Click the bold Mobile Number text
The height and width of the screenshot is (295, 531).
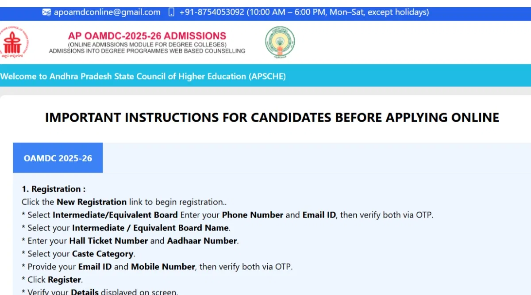point(163,267)
